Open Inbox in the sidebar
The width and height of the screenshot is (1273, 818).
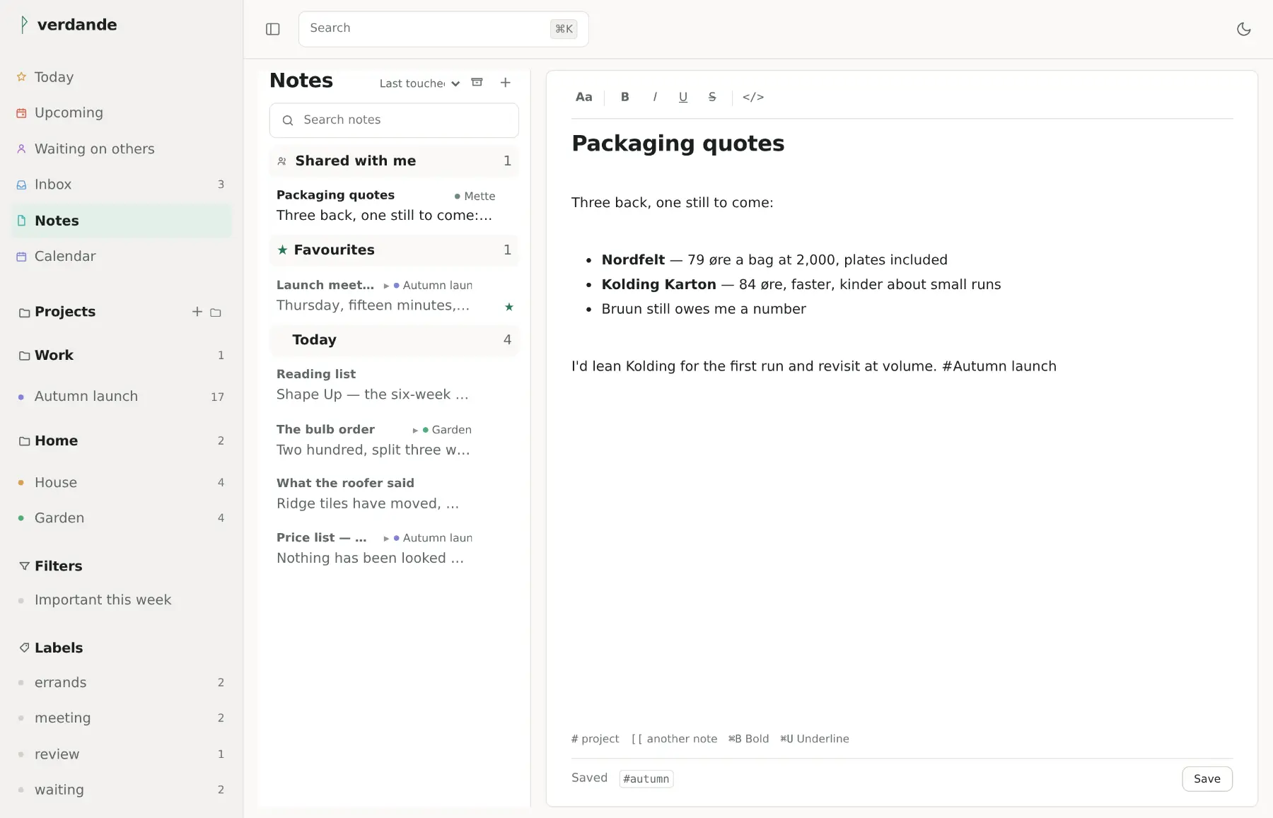[121, 185]
